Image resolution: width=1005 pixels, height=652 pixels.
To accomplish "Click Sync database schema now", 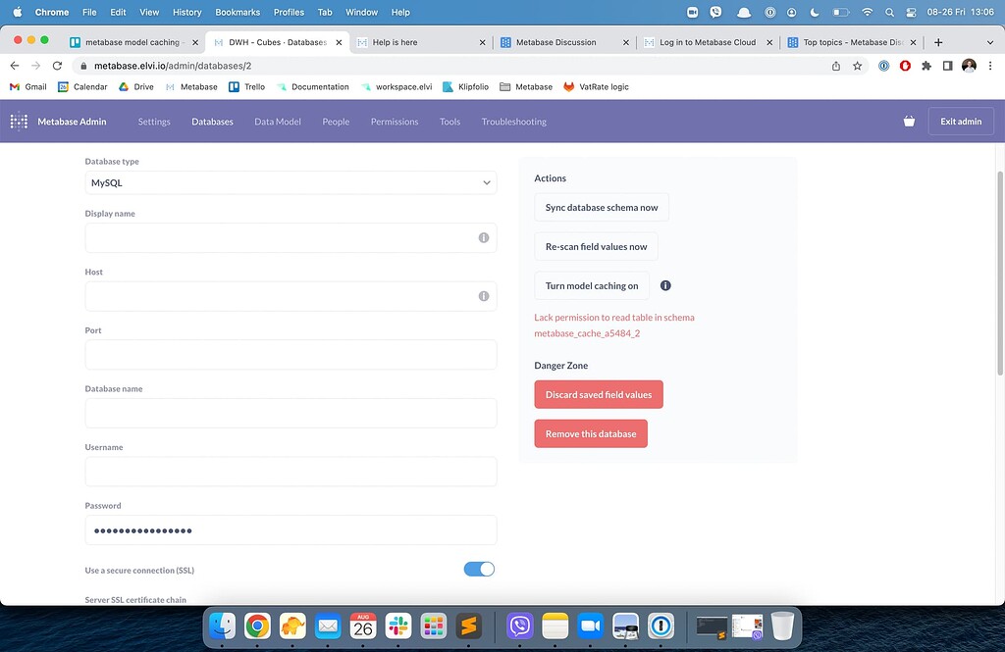I will [x=601, y=207].
